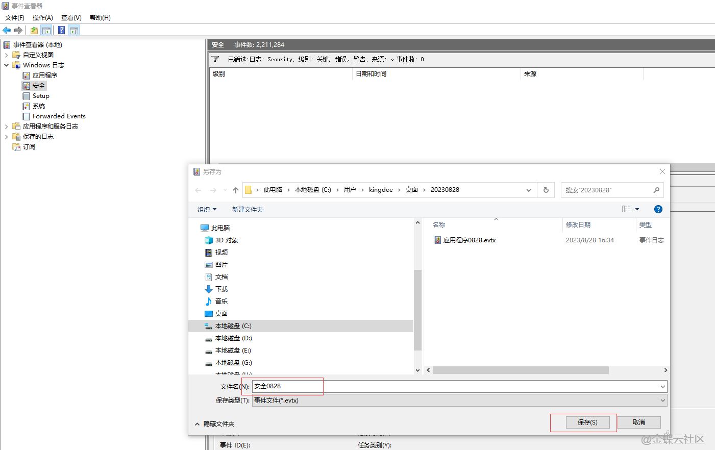Viewport: 715px width, 450px height.
Task: Click the horizontal scrollbar in file list
Action: [521, 370]
